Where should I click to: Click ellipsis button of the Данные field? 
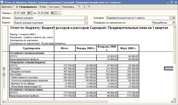(86, 18)
